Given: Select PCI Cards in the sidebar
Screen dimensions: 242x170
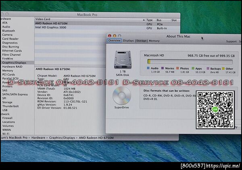Looking at the screenshot, I should click(x=8, y=75).
